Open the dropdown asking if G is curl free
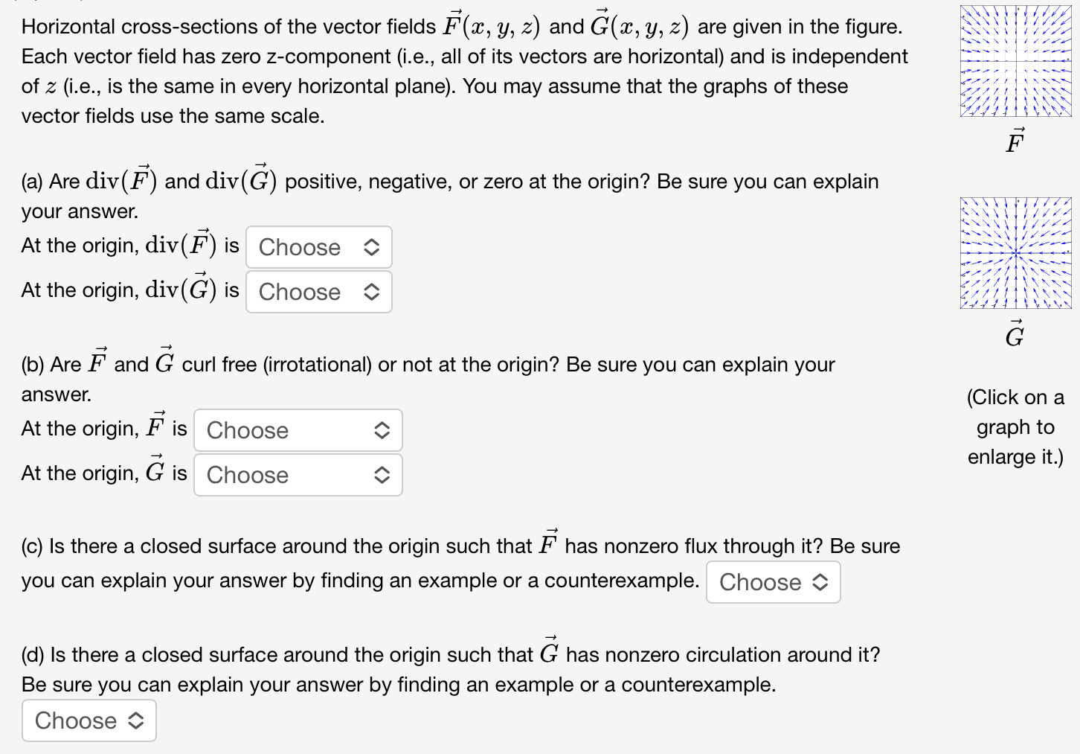The image size is (1080, 754). [297, 475]
